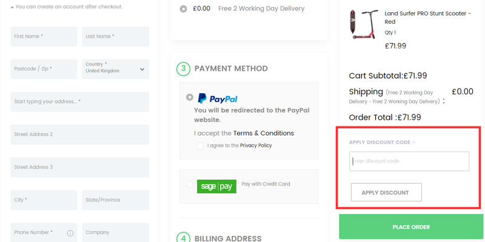Select the PayPal payment method
Viewport: 485px width, 242px height.
pos(190,97)
